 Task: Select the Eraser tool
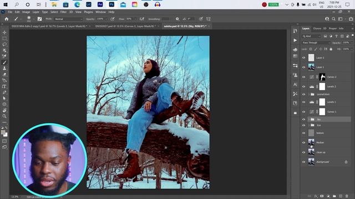click(4, 75)
